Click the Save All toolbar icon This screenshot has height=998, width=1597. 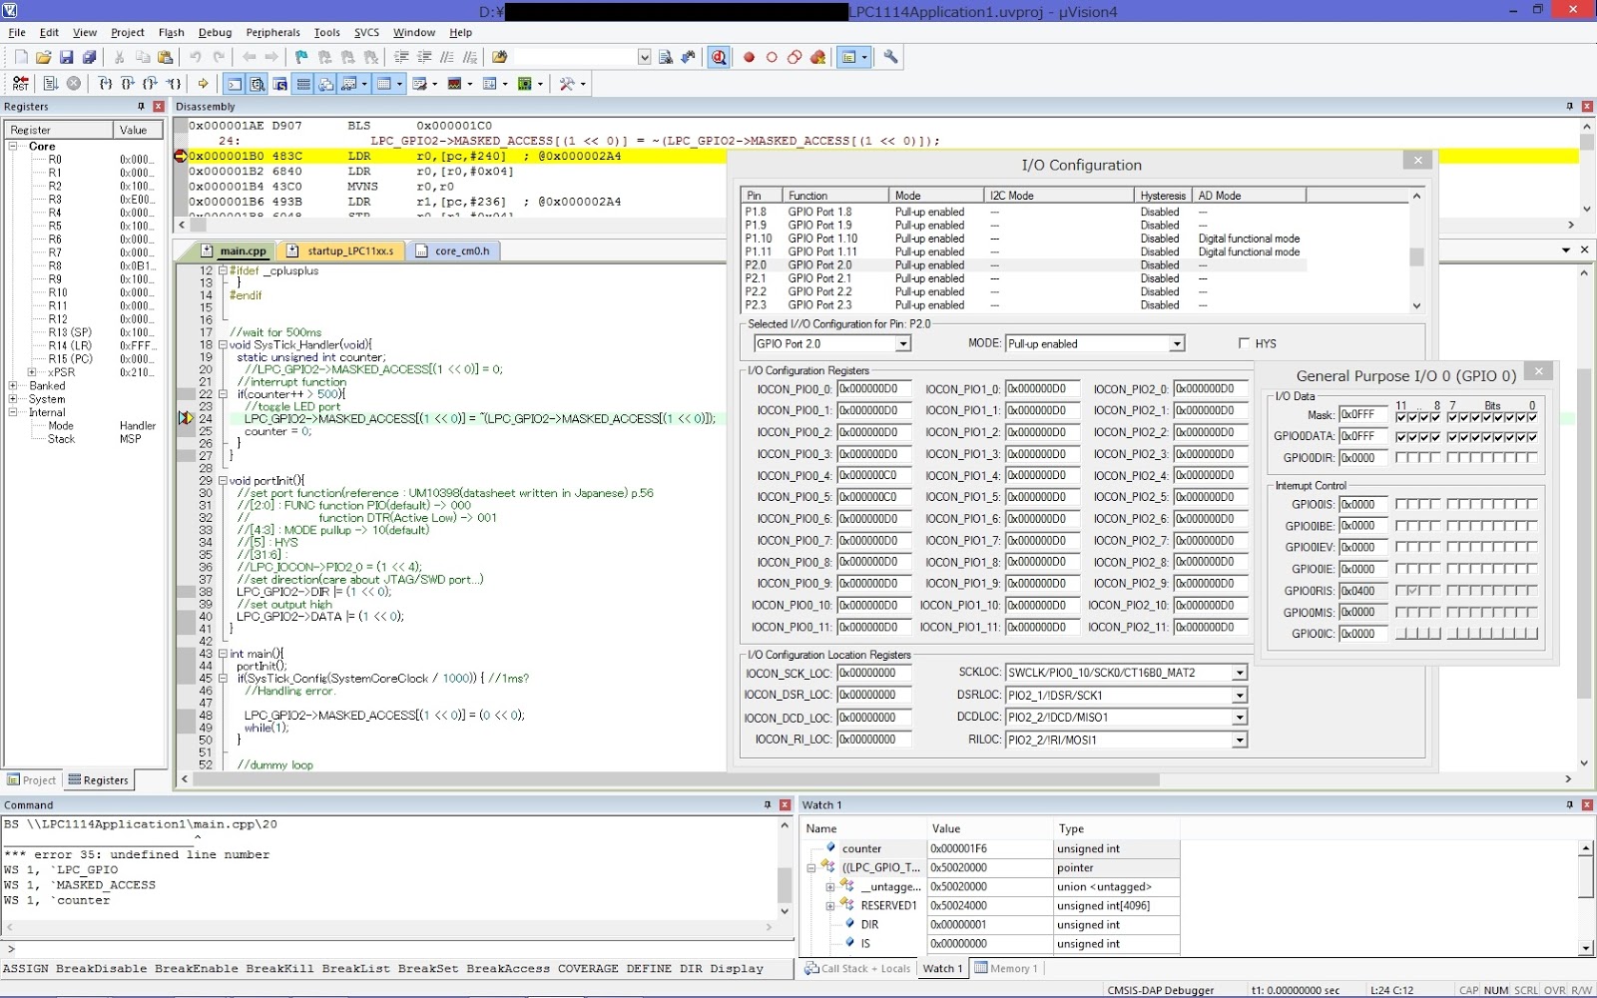[x=89, y=58]
